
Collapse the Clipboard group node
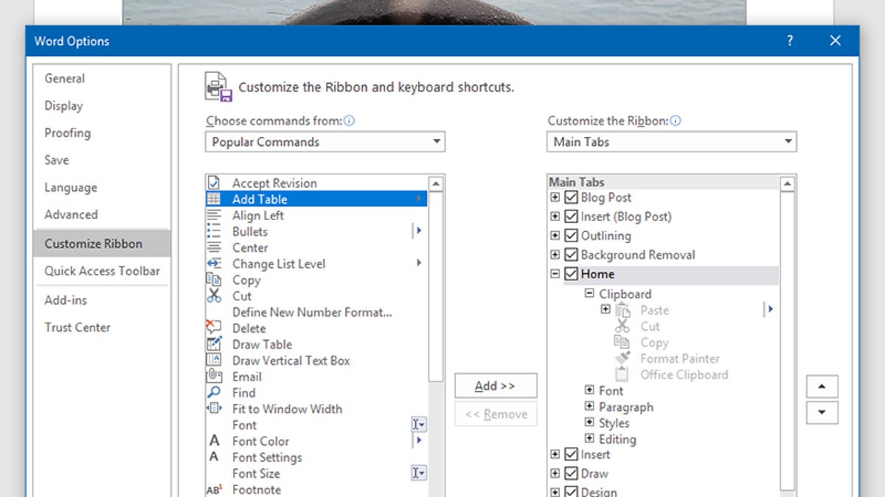click(589, 293)
